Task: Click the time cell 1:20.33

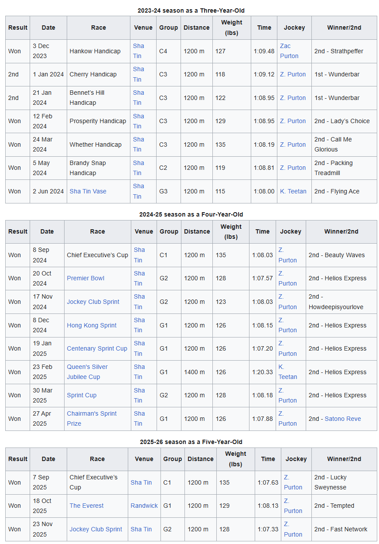Action: 262,372
